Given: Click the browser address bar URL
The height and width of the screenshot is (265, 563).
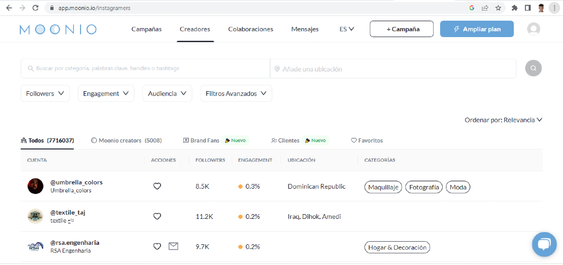Looking at the screenshot, I should click(x=94, y=8).
